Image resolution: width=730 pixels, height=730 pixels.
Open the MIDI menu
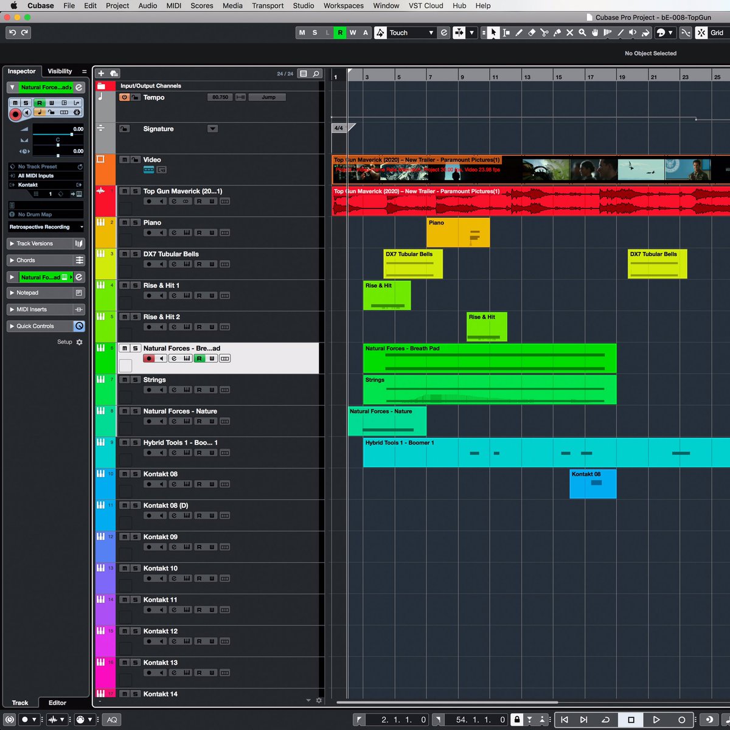pos(174,5)
